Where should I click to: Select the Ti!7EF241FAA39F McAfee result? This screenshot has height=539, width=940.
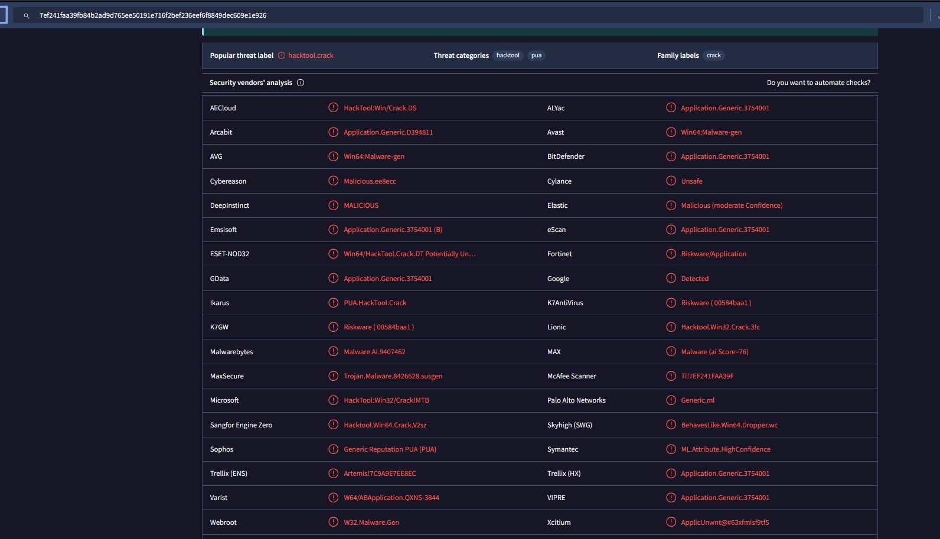coord(707,376)
